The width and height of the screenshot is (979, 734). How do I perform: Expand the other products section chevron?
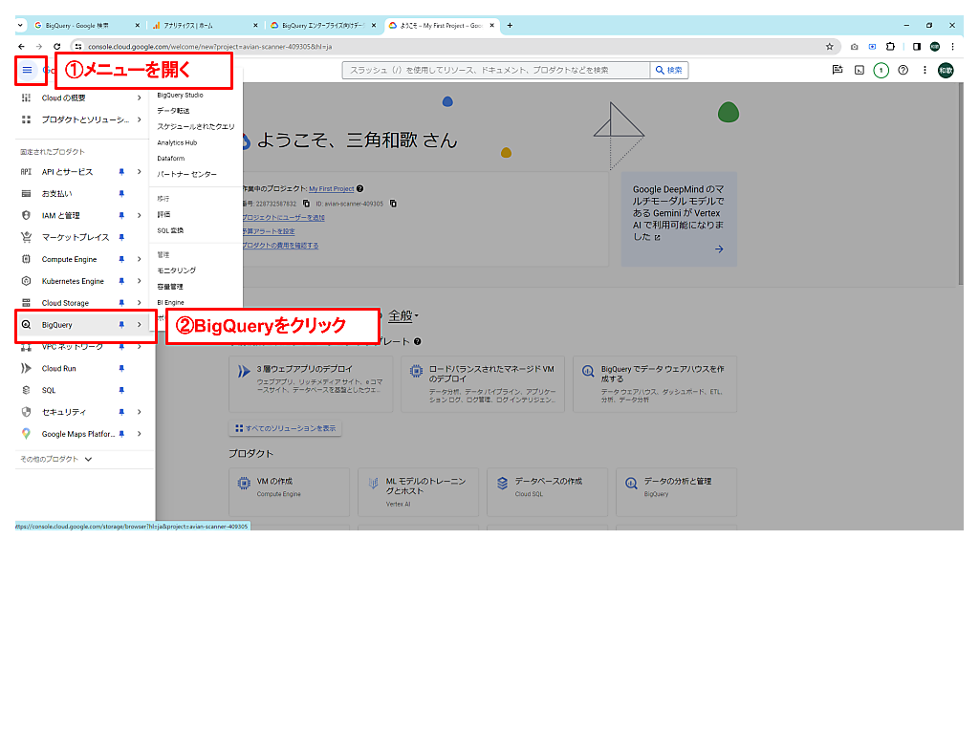click(x=88, y=460)
